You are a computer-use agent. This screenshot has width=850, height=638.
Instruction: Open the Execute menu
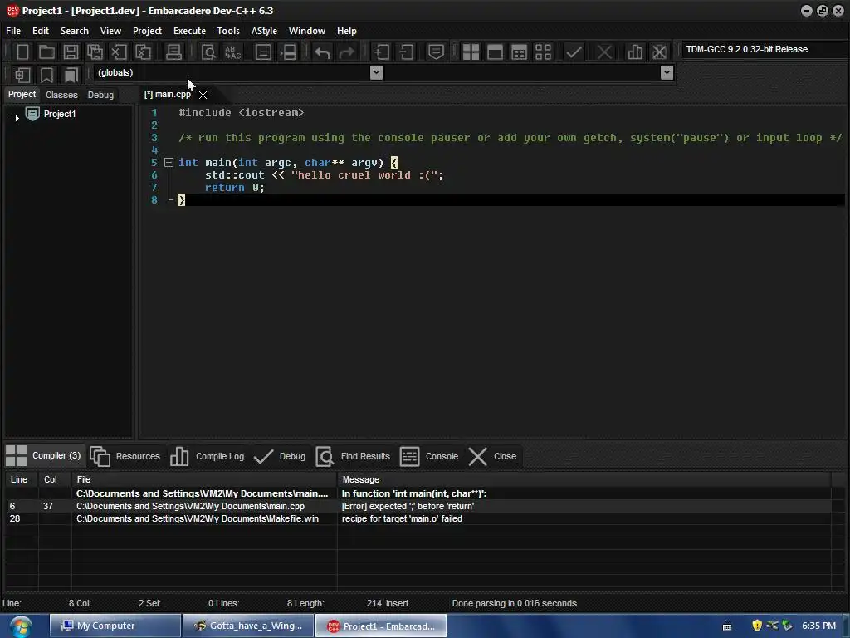pos(189,31)
